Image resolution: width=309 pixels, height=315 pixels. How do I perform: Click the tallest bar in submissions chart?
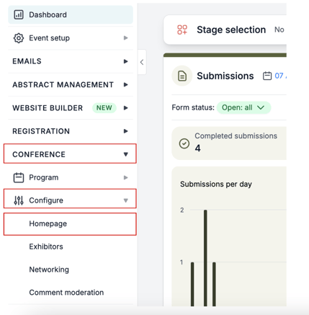pyautogui.click(x=205, y=258)
